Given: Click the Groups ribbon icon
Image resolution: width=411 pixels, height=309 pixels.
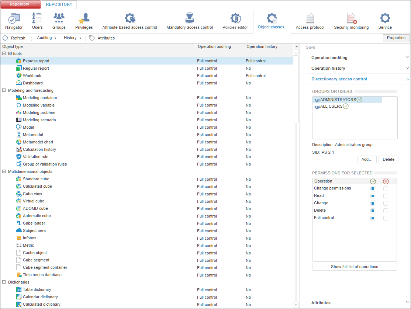Looking at the screenshot, I should [59, 21].
